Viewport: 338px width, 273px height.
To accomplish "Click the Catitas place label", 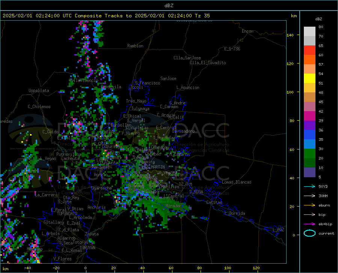I will (x=214, y=202).
